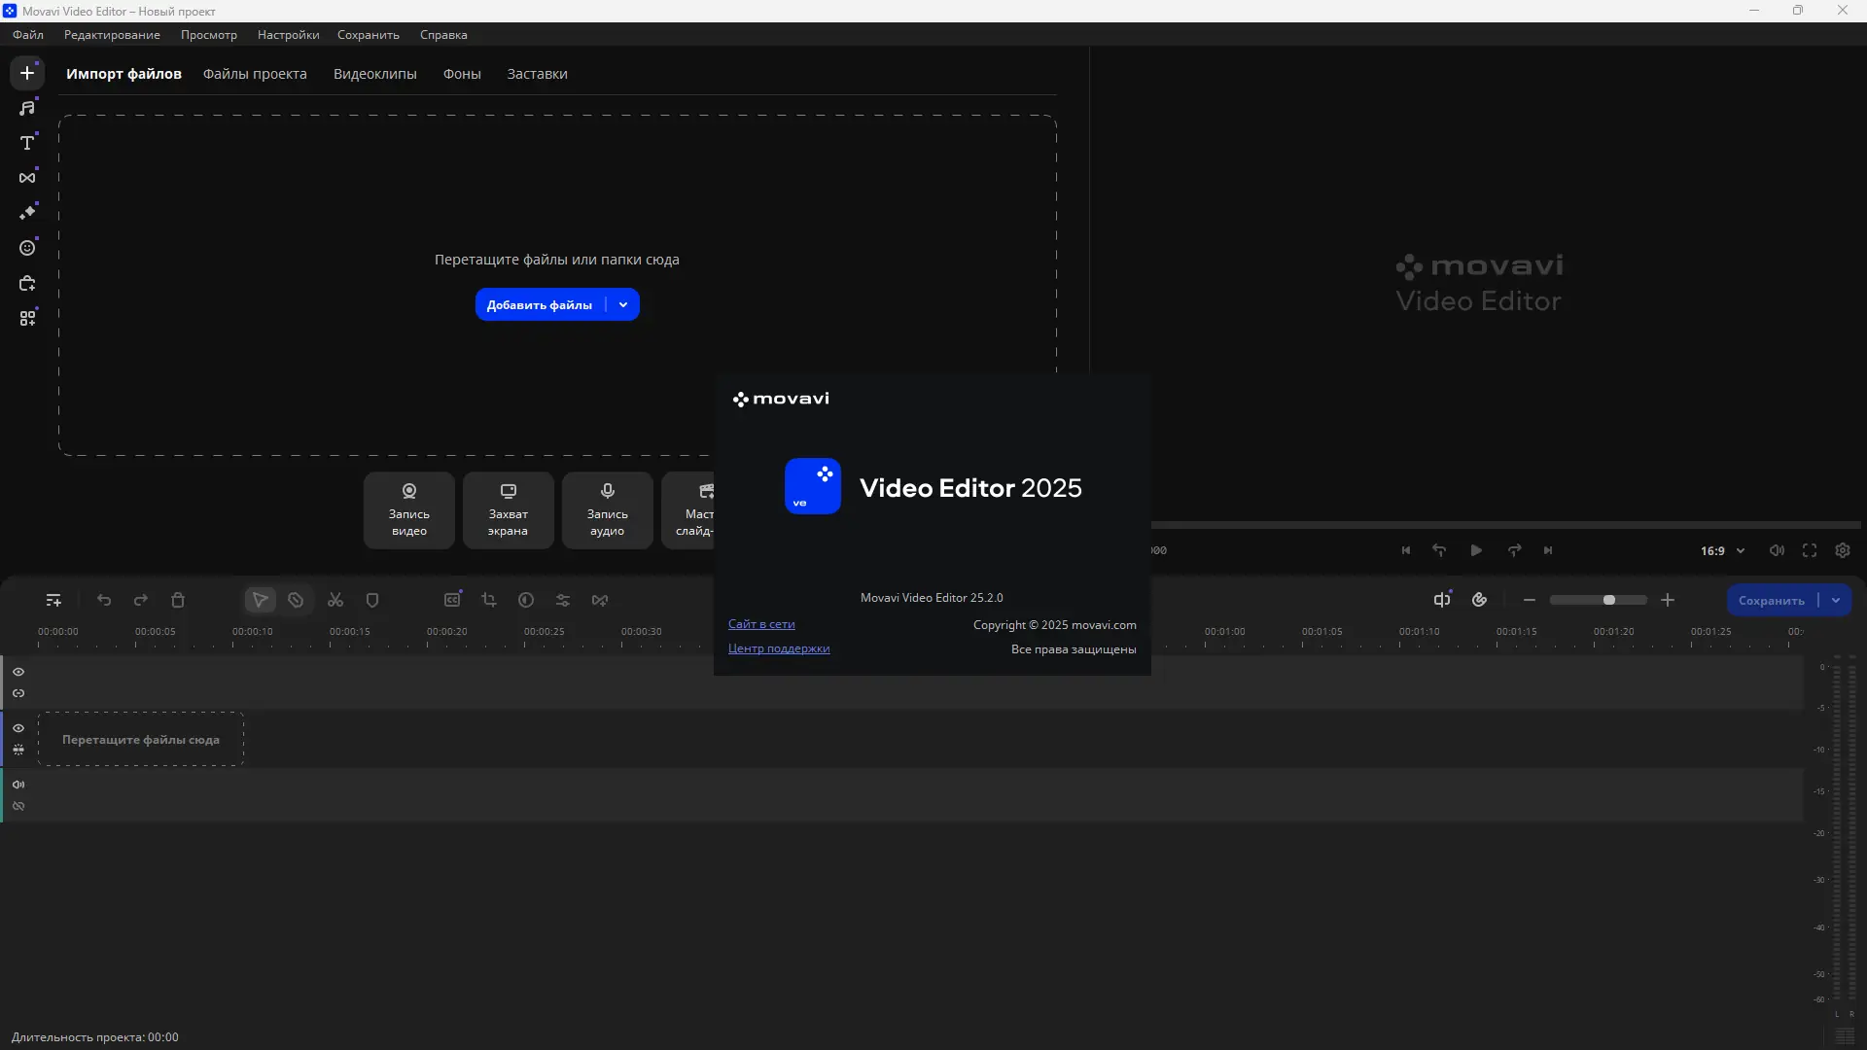This screenshot has width=1867, height=1050.
Task: Expand the Add files dropdown arrow
Action: point(623,305)
